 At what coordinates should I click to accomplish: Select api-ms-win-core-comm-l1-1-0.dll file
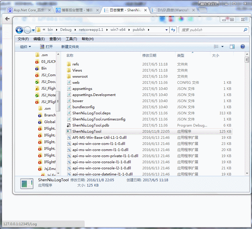click(100, 150)
